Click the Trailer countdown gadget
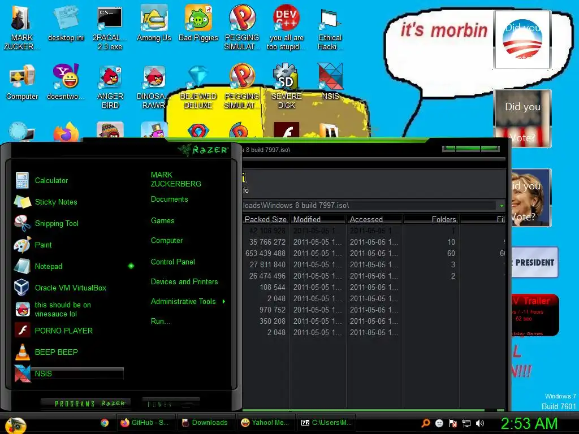 tap(535, 315)
